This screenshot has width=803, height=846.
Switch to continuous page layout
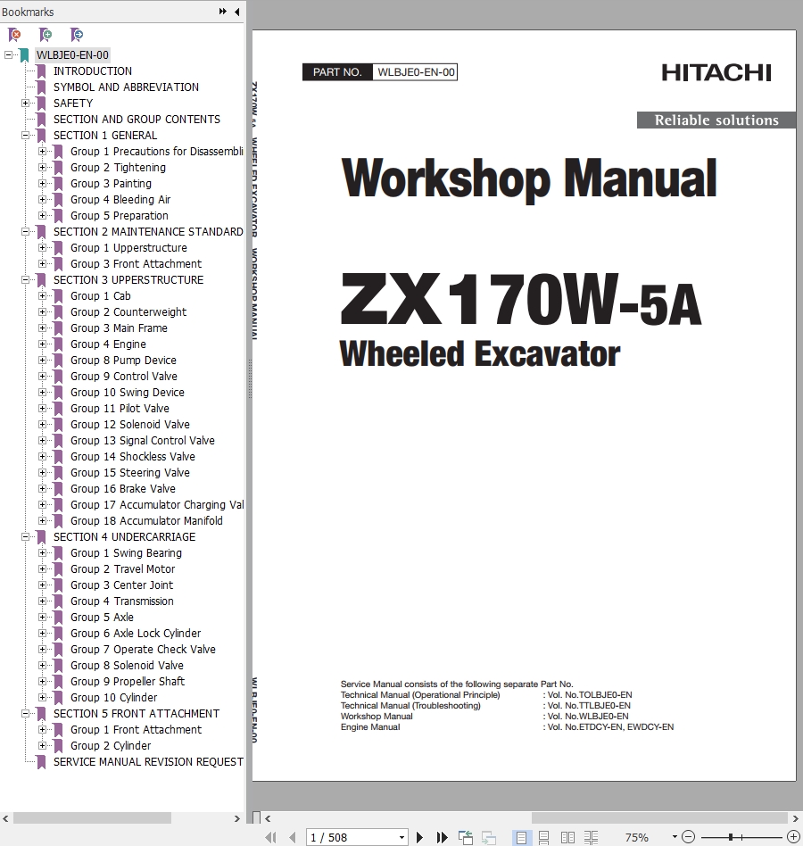(543, 837)
